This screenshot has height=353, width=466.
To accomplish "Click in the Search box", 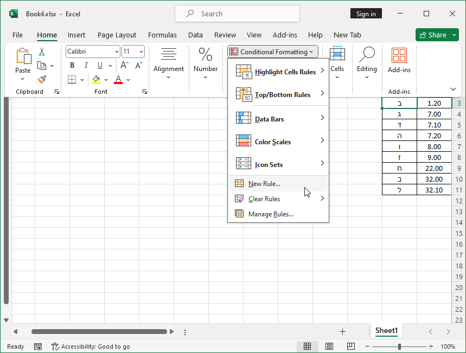I will pyautogui.click(x=237, y=14).
